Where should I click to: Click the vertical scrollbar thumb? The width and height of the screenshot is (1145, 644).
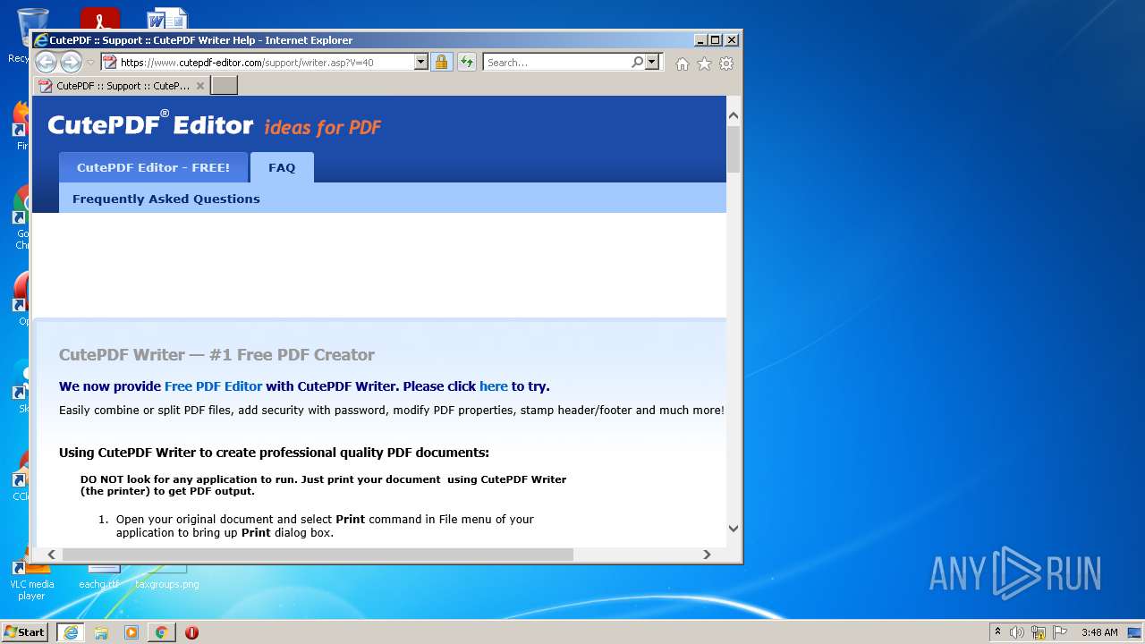pyautogui.click(x=734, y=148)
